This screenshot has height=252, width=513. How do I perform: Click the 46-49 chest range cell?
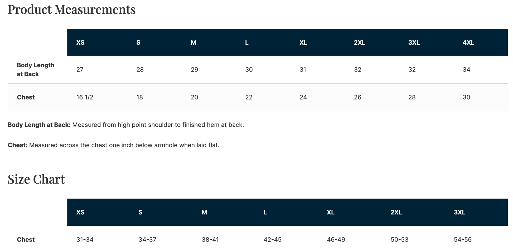click(336, 240)
